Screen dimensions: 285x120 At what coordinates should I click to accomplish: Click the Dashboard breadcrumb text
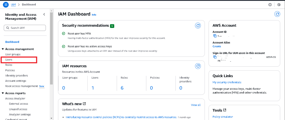pyautogui.click(x=29, y=4)
